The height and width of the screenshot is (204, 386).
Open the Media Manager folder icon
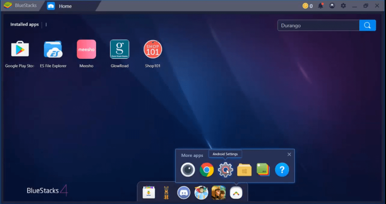[244, 169]
